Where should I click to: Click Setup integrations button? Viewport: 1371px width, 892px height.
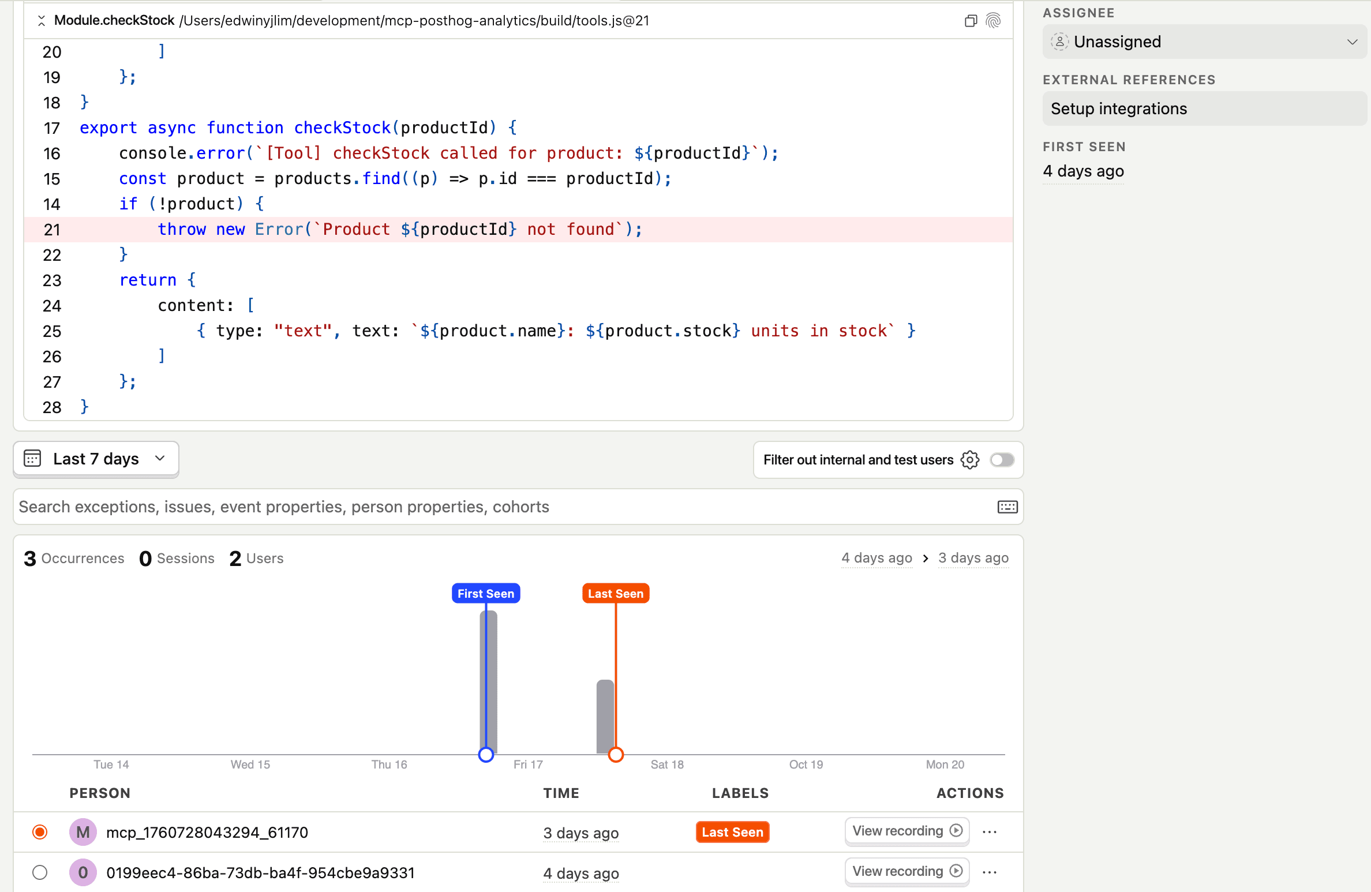[1204, 108]
